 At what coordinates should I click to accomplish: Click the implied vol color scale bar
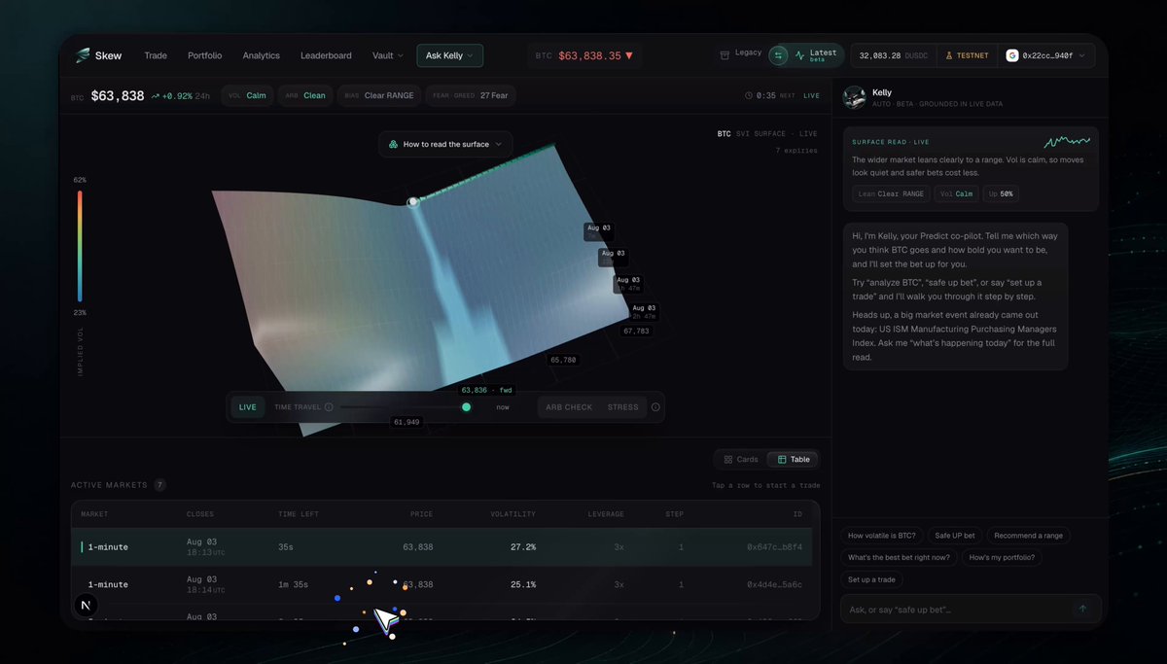click(x=80, y=246)
